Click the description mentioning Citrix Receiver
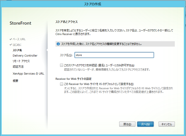The width and height of the screenshot is (186, 136). click(114, 32)
